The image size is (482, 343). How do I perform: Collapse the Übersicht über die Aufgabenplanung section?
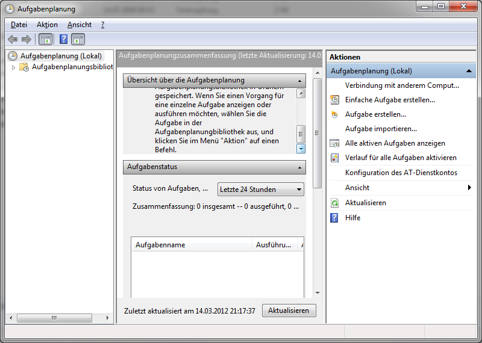299,81
